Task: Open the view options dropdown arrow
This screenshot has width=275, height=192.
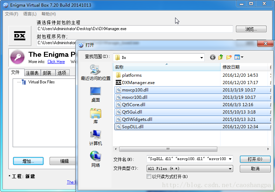Action: [242, 57]
